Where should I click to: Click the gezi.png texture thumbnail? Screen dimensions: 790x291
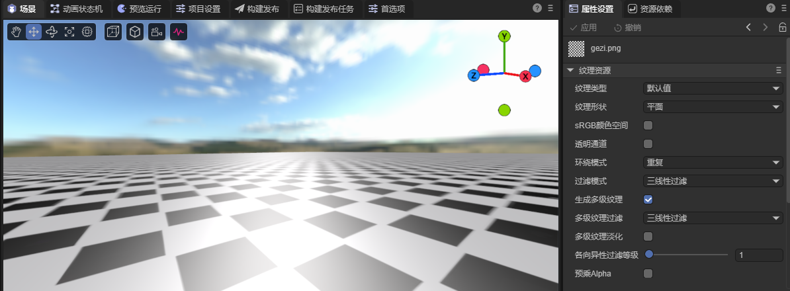(576, 48)
